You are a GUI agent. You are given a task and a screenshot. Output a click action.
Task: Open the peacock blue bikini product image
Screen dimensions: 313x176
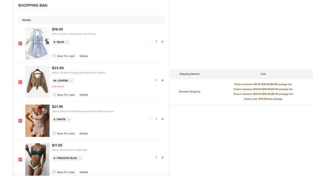click(37, 159)
